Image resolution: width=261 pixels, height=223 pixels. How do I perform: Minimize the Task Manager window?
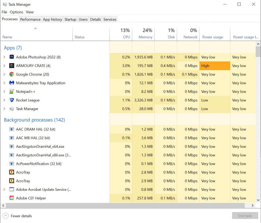point(225,4)
